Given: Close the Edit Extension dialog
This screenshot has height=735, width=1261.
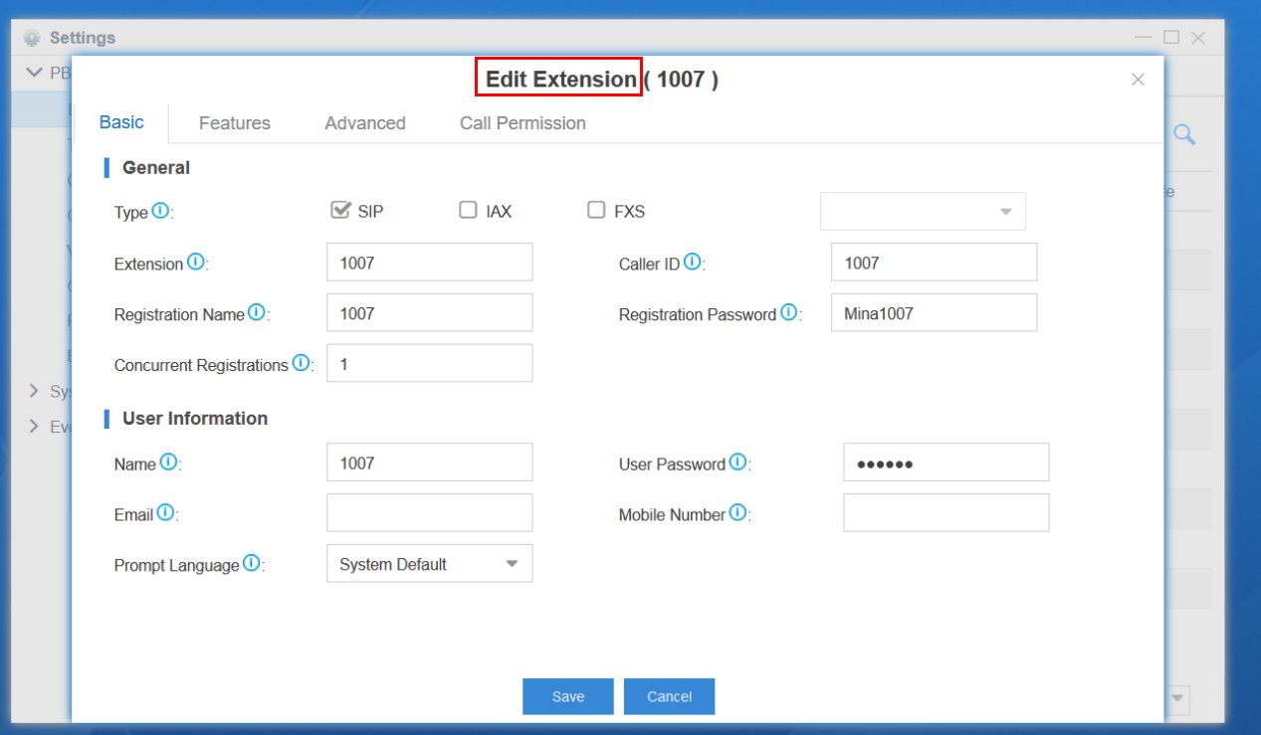Looking at the screenshot, I should coord(1138,80).
